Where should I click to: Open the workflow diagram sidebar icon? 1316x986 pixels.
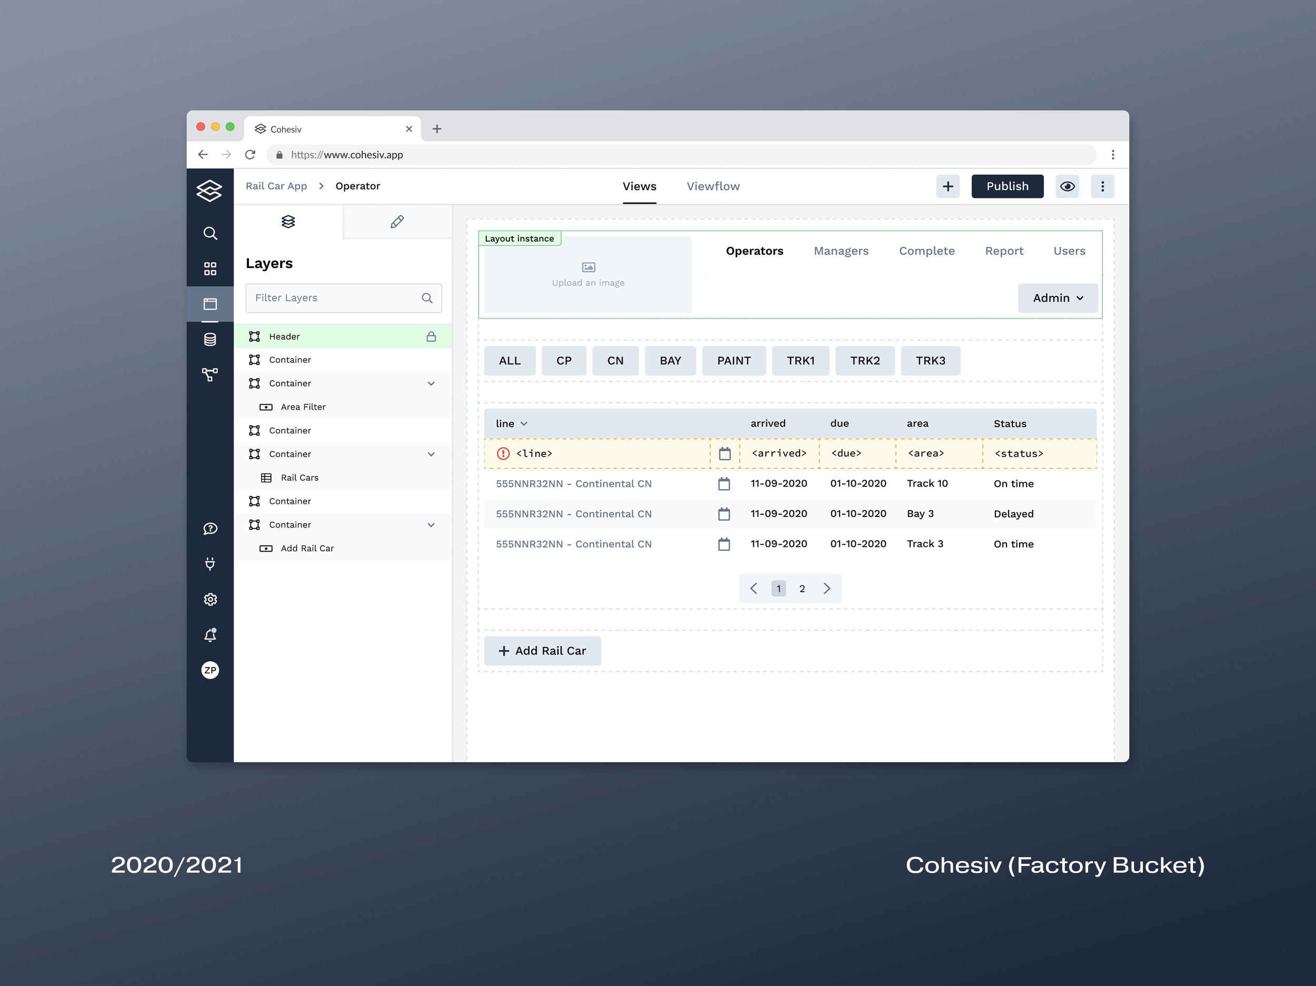[x=210, y=374]
